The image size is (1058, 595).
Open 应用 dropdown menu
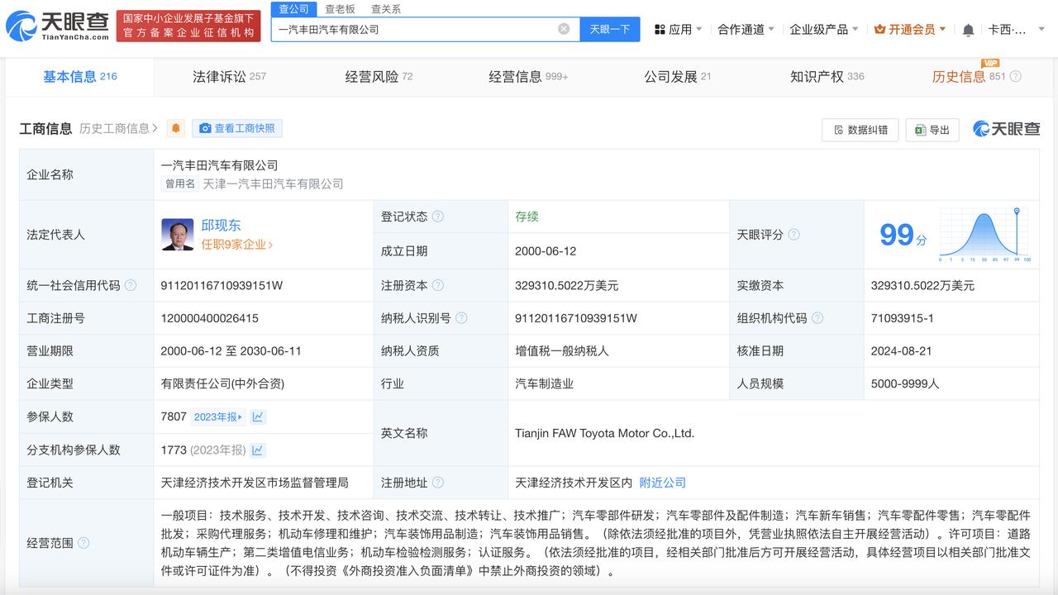679,29
